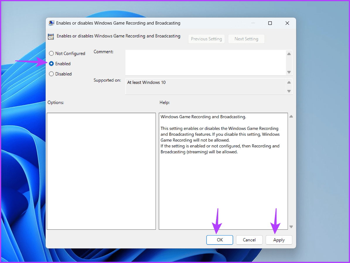Click the 'Help:' label

165,102
